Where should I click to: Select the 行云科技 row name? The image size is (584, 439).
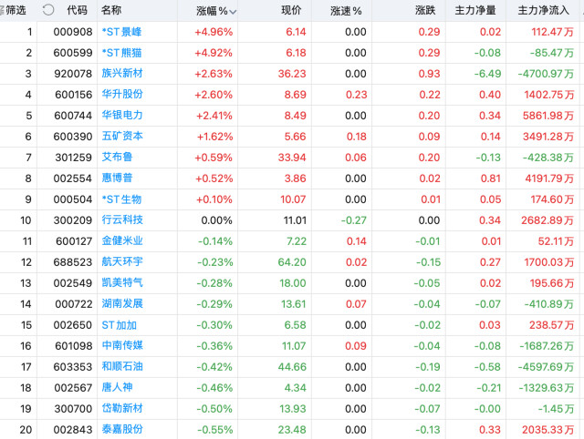122,219
